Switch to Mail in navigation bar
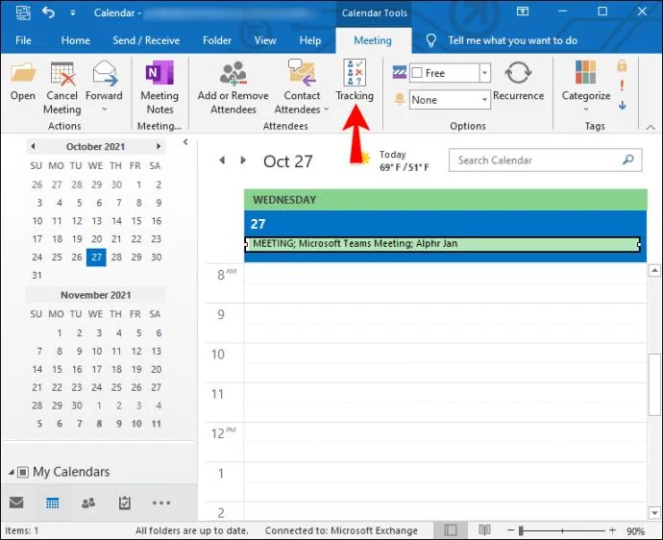Screen dimensions: 663x540 click(x=16, y=503)
